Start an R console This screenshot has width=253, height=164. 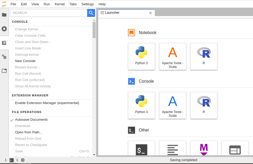204,105
